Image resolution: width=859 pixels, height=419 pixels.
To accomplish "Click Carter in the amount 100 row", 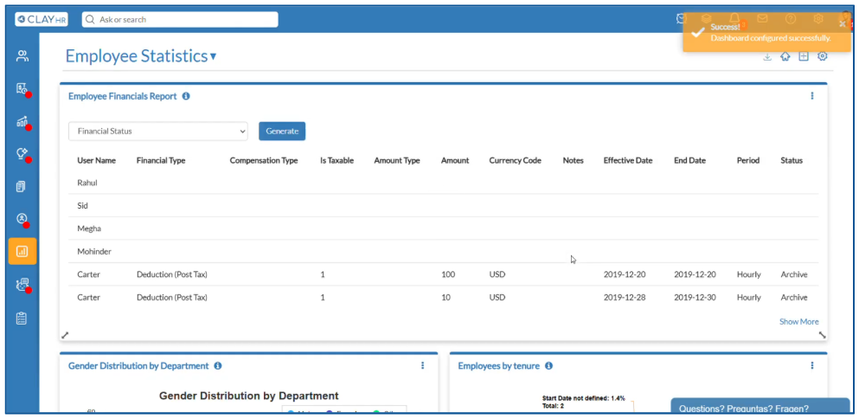I will [x=89, y=274].
